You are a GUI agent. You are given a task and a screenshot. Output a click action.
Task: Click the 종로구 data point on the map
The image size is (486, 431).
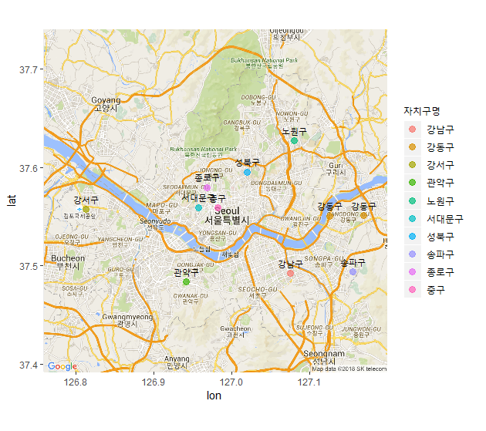tap(207, 187)
